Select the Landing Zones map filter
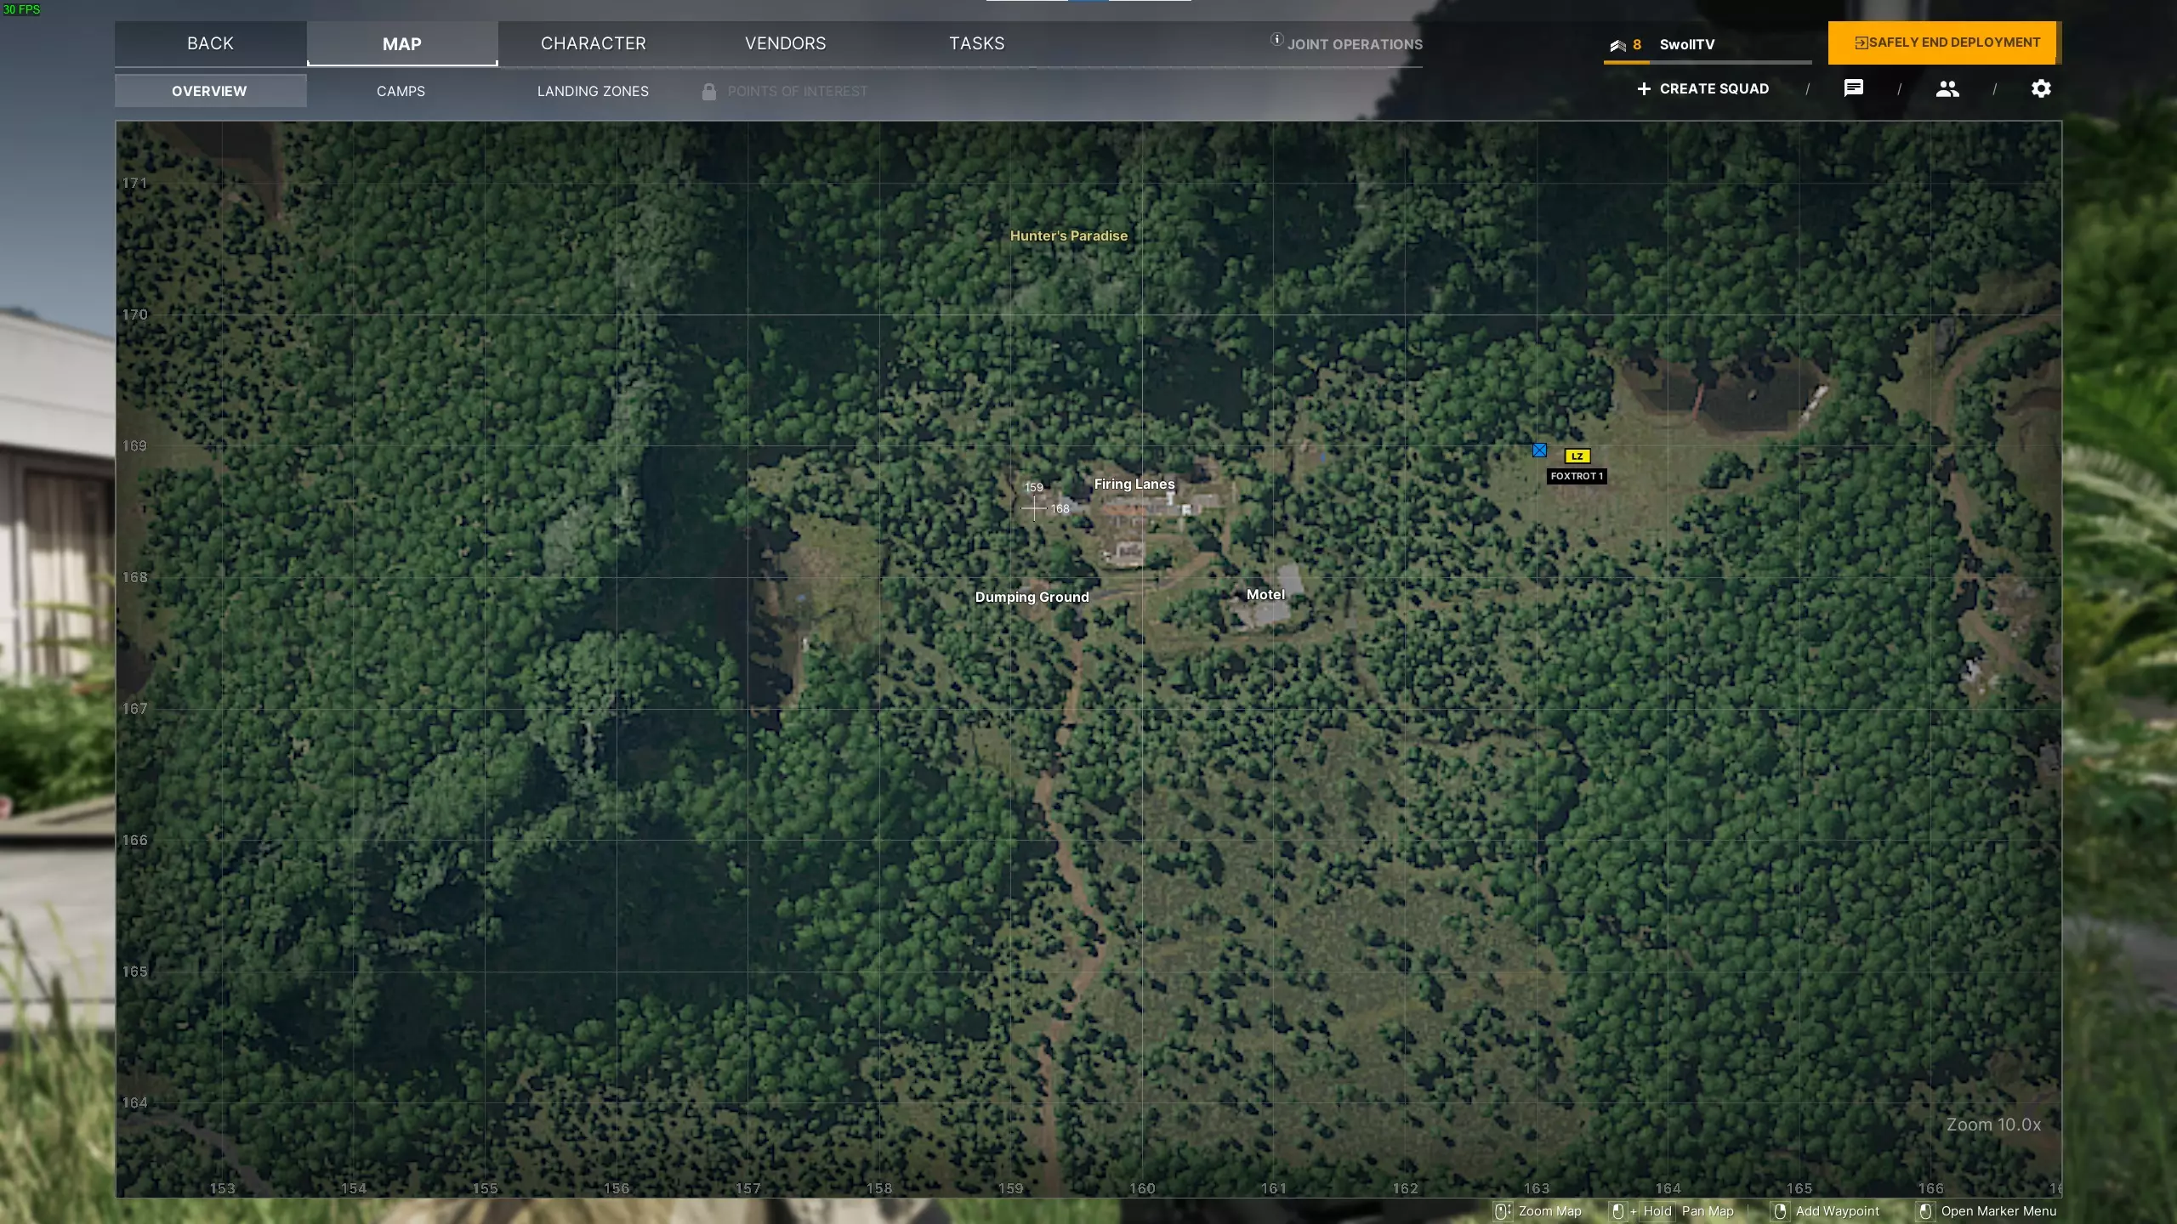The height and width of the screenshot is (1224, 2177). point(593,91)
